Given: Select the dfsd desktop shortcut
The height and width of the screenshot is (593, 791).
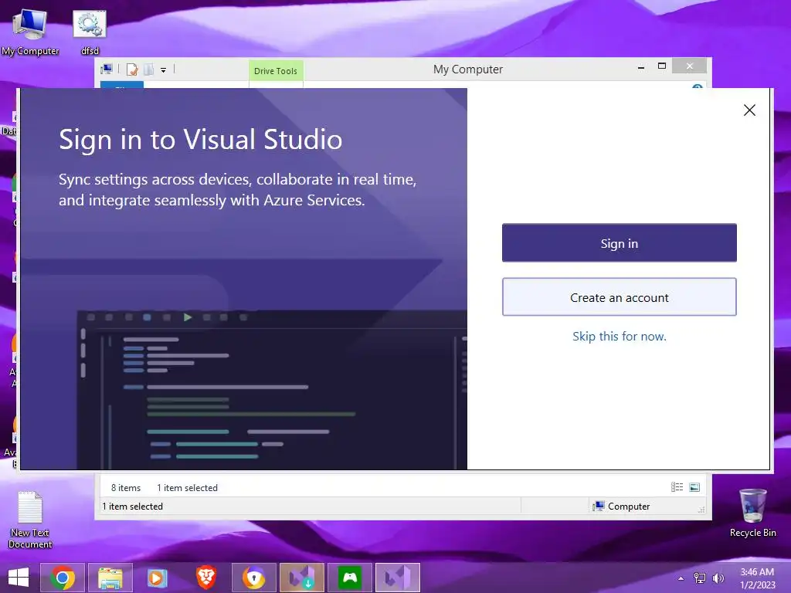Looking at the screenshot, I should (90, 32).
